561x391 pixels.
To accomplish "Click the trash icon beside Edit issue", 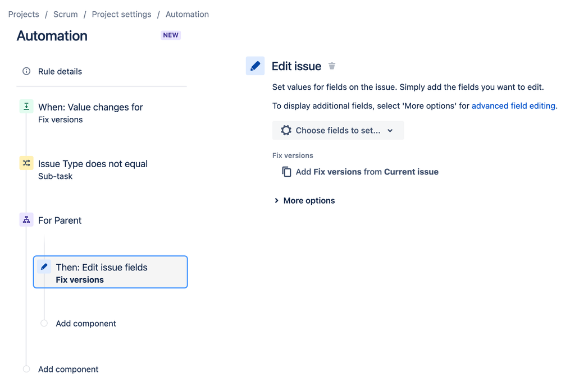I will (332, 66).
